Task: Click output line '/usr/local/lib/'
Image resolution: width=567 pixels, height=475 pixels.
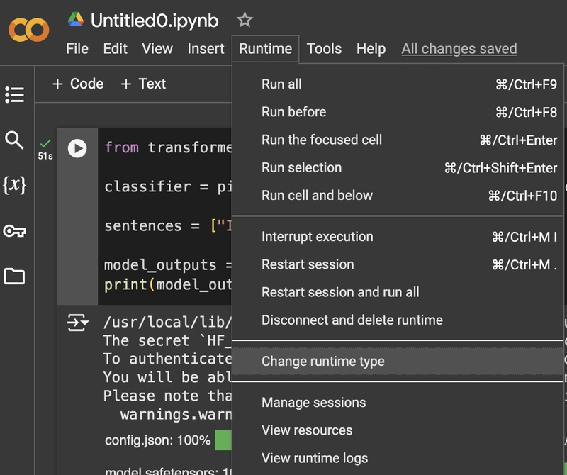Action: point(167,322)
